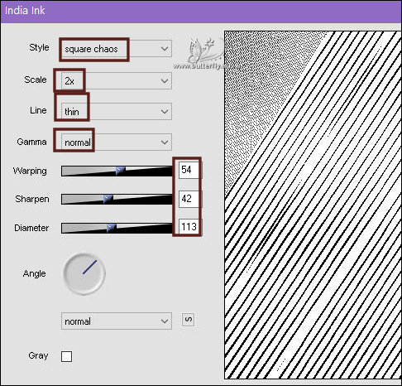Click the small S button beside the dropdown
The width and height of the screenshot is (402, 386).
188,320
